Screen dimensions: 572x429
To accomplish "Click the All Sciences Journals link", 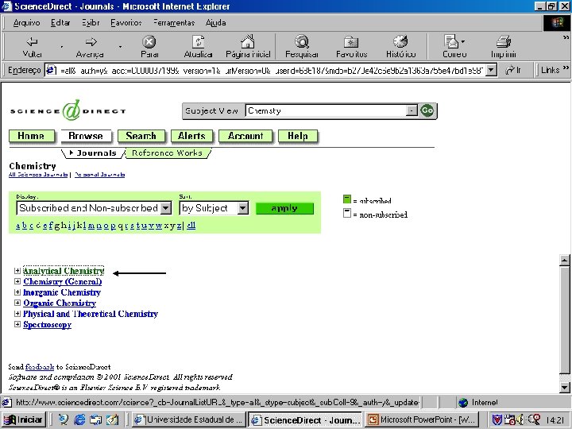I will [x=38, y=175].
